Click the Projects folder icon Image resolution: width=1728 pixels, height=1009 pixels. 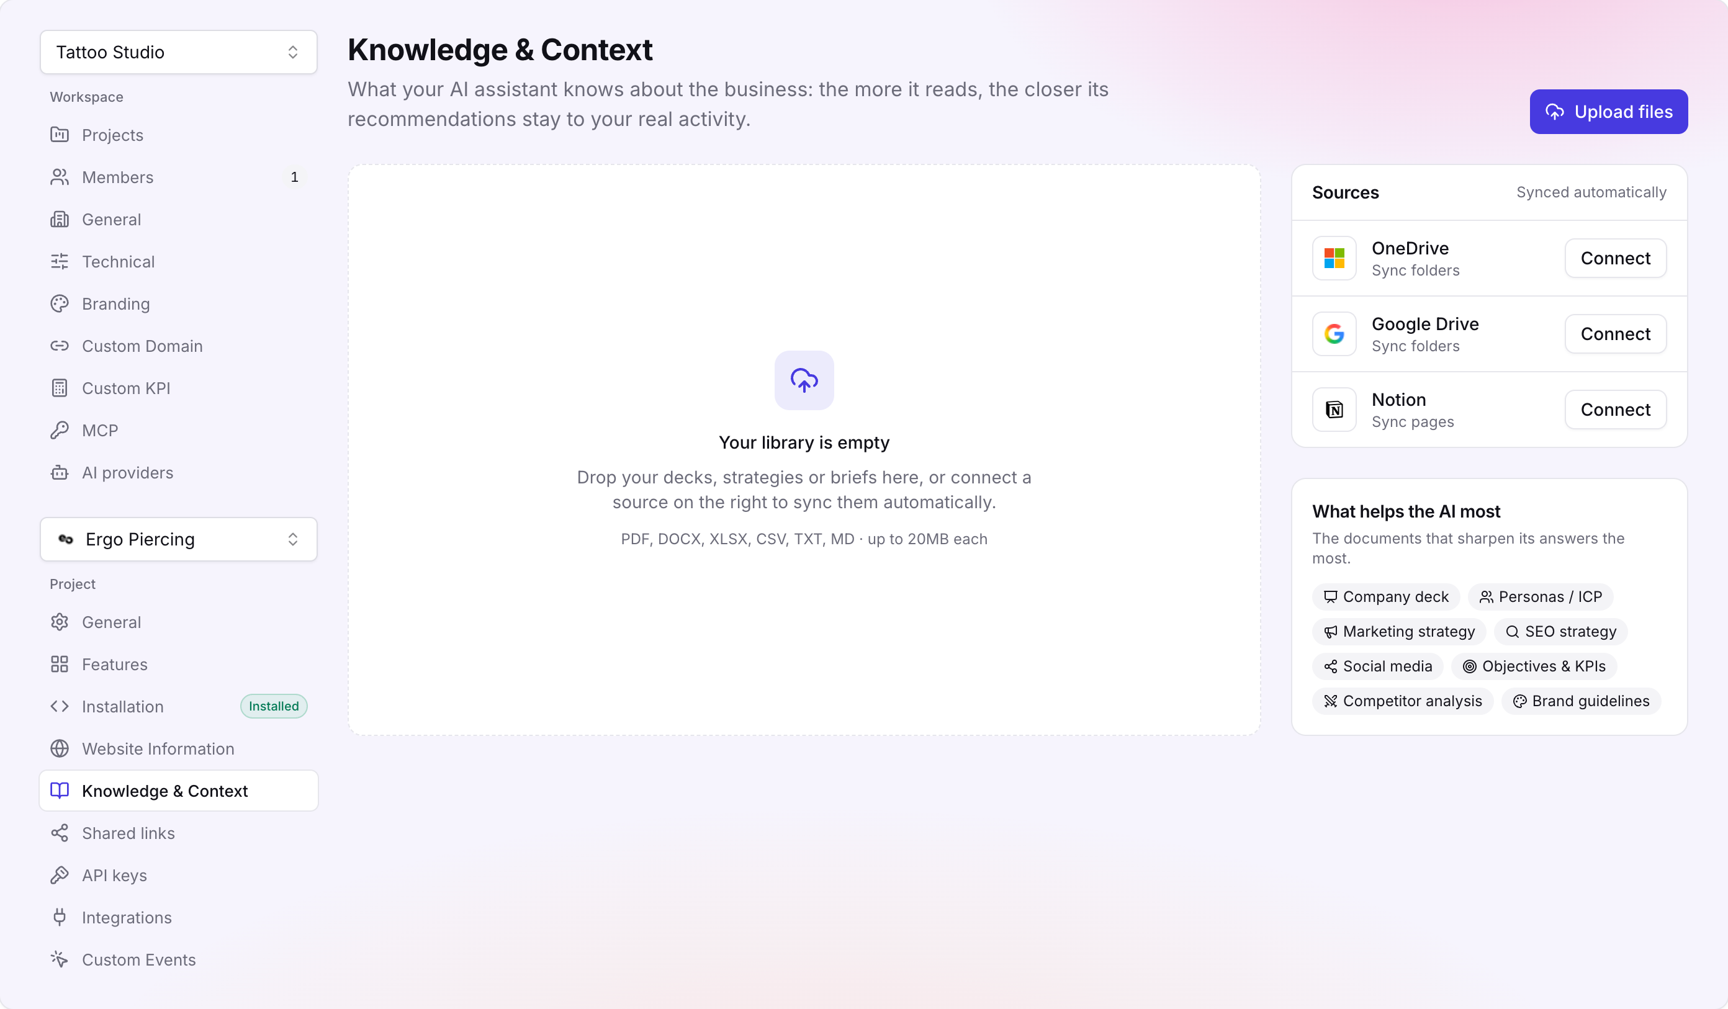coord(60,135)
